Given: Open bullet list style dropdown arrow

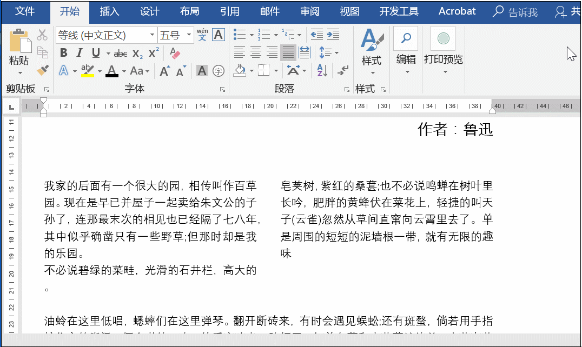Looking at the screenshot, I should (x=252, y=35).
